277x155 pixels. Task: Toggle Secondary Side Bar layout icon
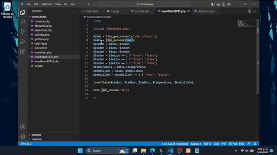(223, 4)
